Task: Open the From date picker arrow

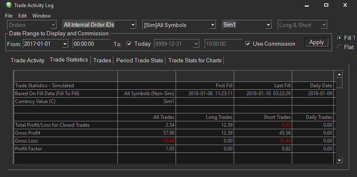Action: (x=65, y=44)
